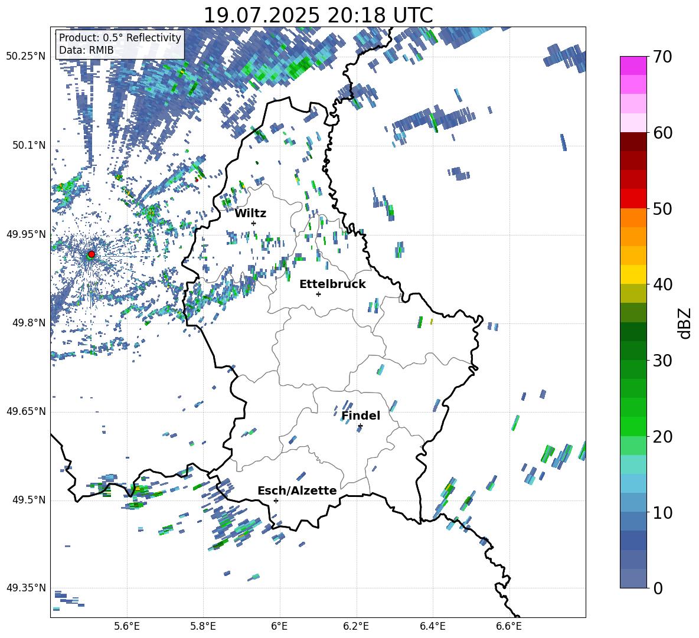The image size is (699, 638).
Task: Click the bright green 20 dBZ colorbar segment
Action: tap(633, 426)
